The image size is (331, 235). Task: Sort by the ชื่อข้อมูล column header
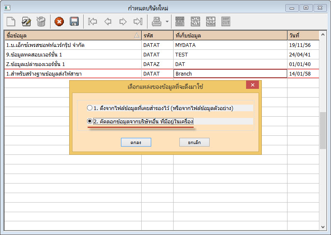pyautogui.click(x=73, y=35)
